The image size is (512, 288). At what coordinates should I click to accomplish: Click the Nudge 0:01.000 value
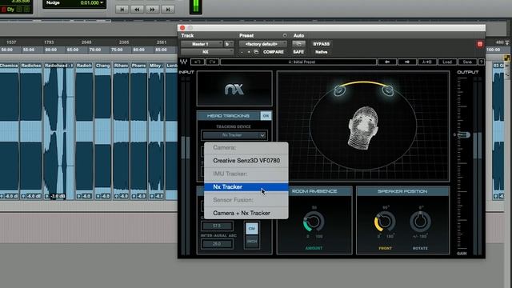90,3
